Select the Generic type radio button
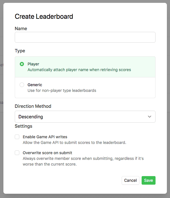Viewport: 170px width, 198px height. pos(22,85)
